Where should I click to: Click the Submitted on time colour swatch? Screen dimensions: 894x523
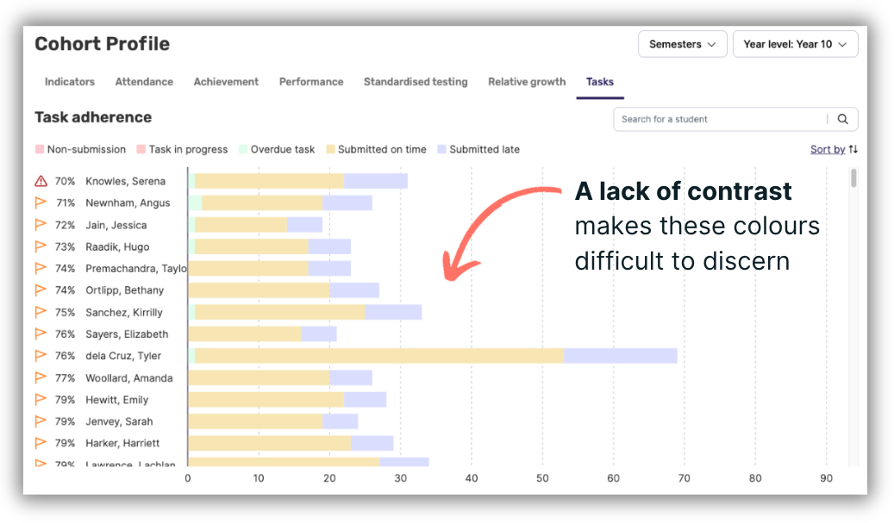click(x=331, y=149)
